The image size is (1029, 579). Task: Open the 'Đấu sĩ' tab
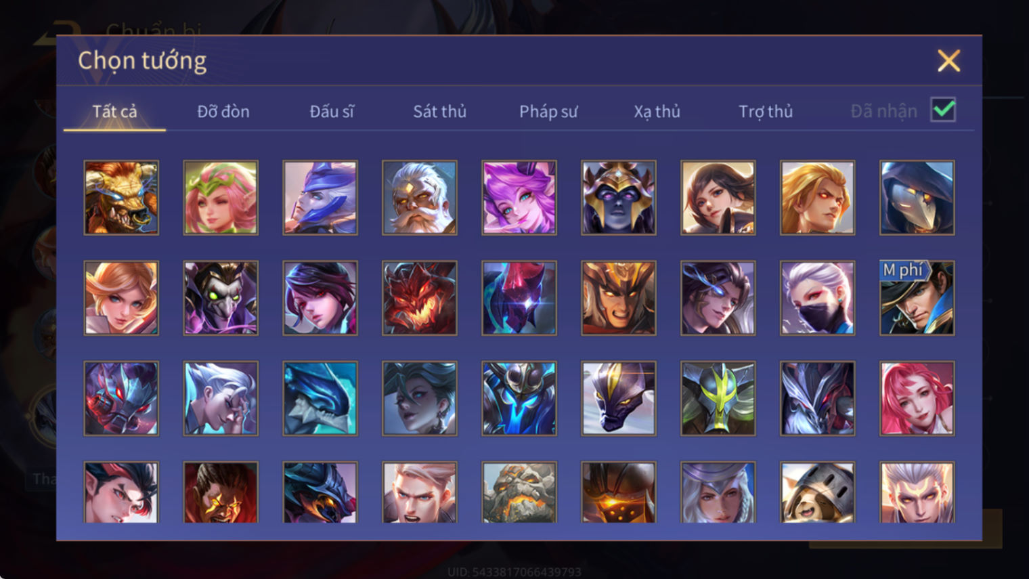[332, 111]
